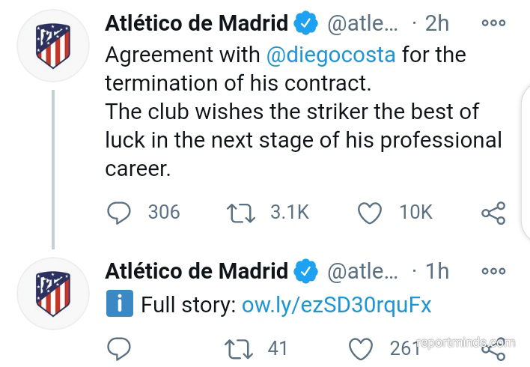Share the contract termination tweet
Viewport: 530px width, 367px height.
pos(493,213)
